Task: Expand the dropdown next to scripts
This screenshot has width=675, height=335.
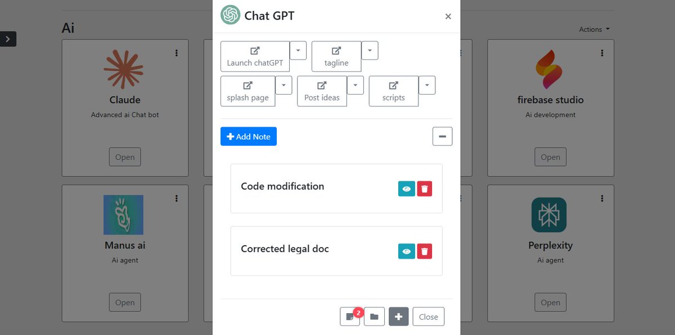Action: [427, 85]
